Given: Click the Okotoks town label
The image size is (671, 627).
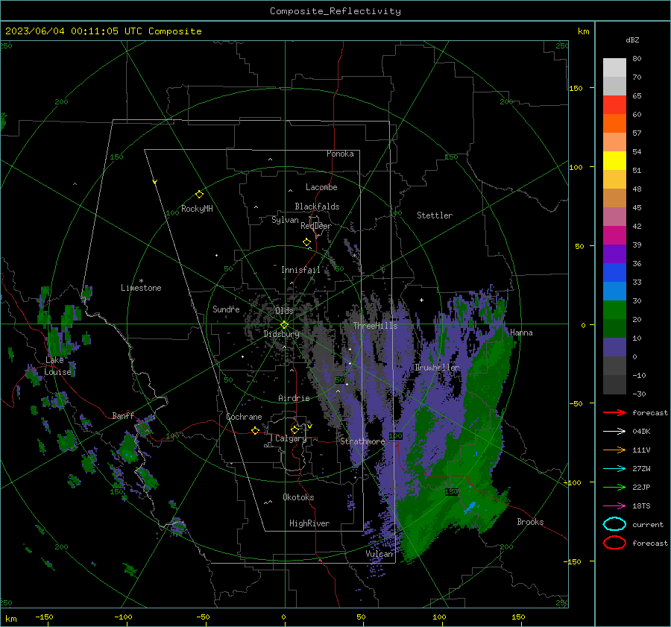Looking at the screenshot, I should click(x=298, y=497).
